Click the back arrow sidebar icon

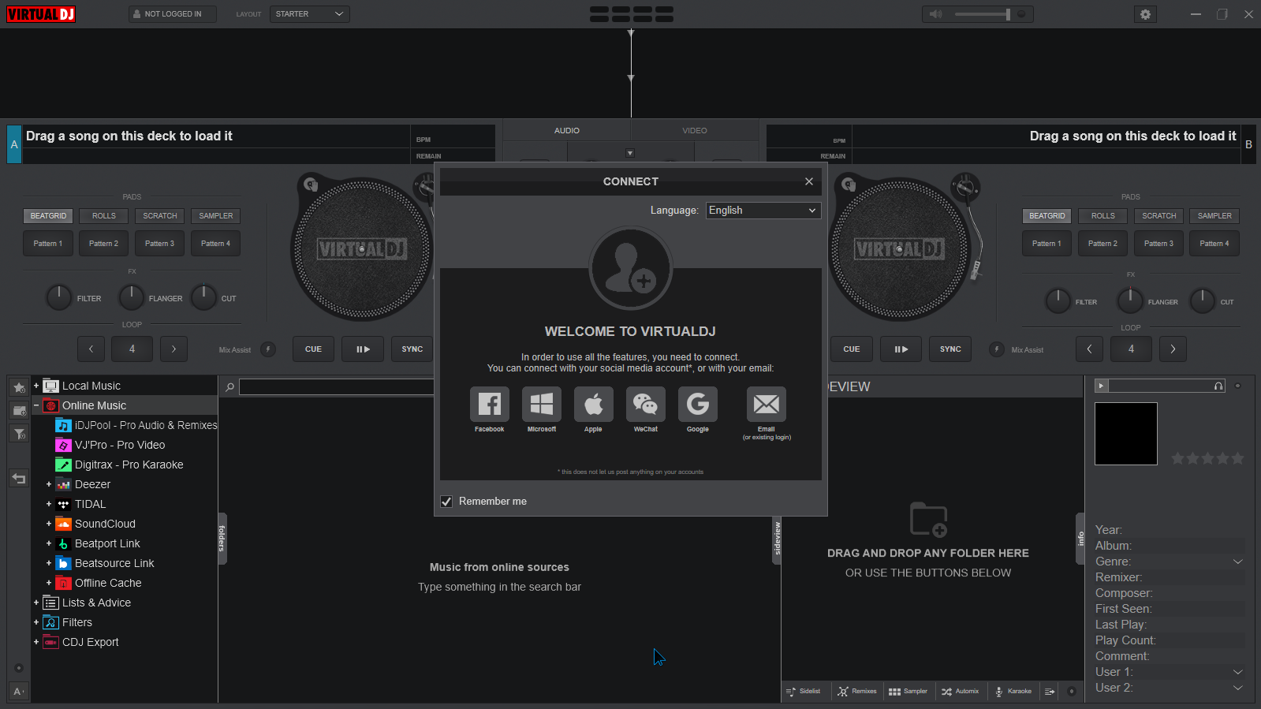click(x=20, y=479)
